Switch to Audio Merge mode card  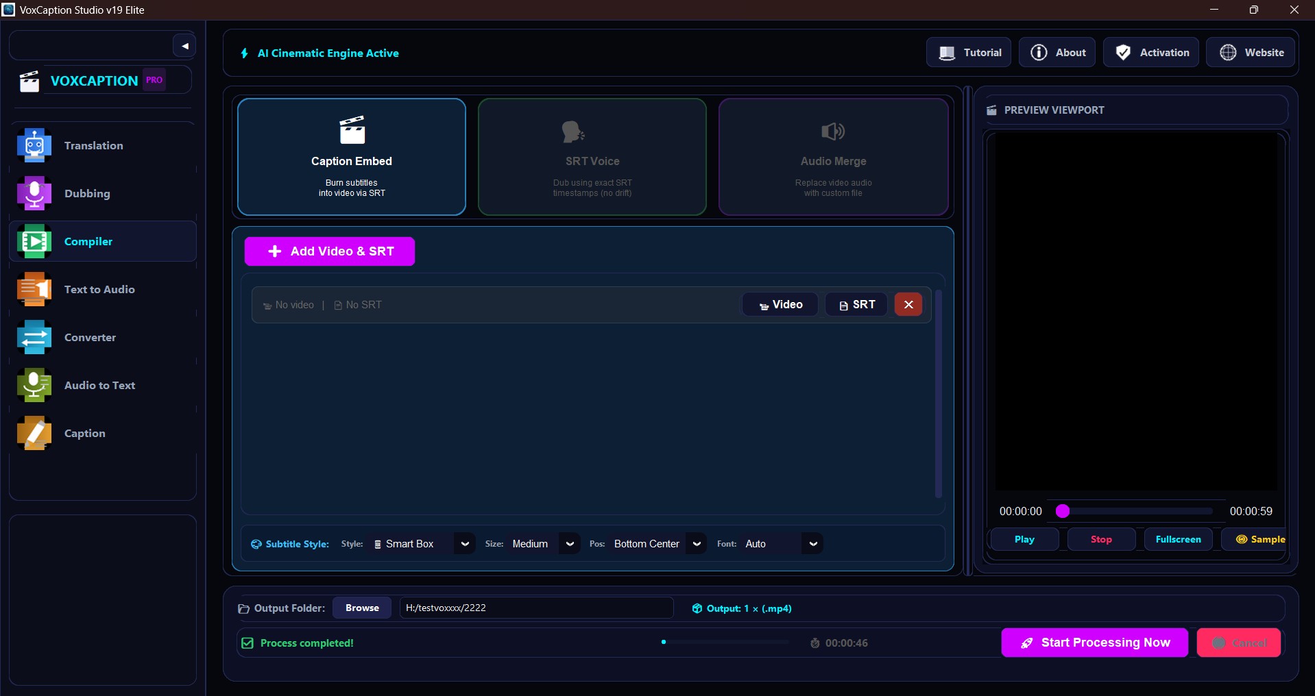click(834, 157)
